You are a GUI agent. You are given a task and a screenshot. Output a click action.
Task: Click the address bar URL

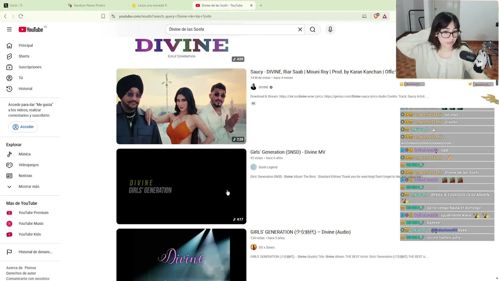165,16
